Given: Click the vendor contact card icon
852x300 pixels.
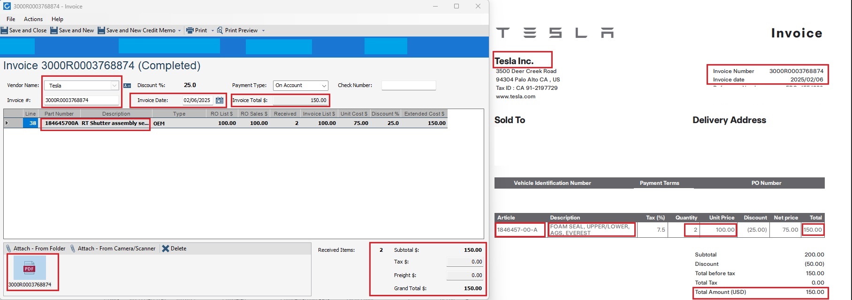Looking at the screenshot, I should [127, 86].
